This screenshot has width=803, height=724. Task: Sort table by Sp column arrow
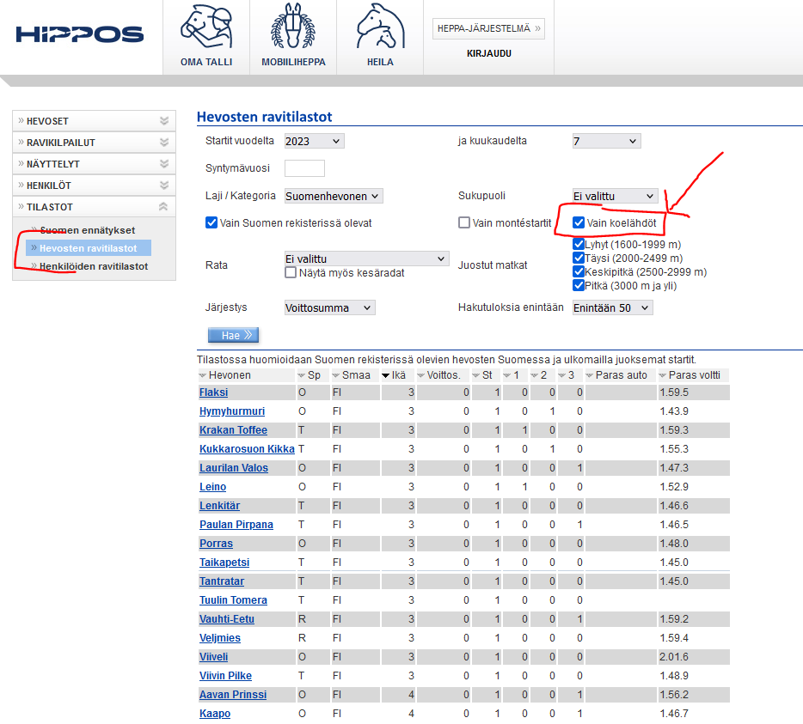click(x=302, y=375)
